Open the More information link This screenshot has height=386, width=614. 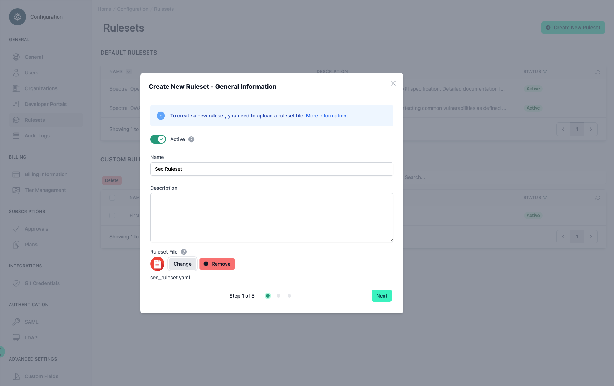point(326,116)
